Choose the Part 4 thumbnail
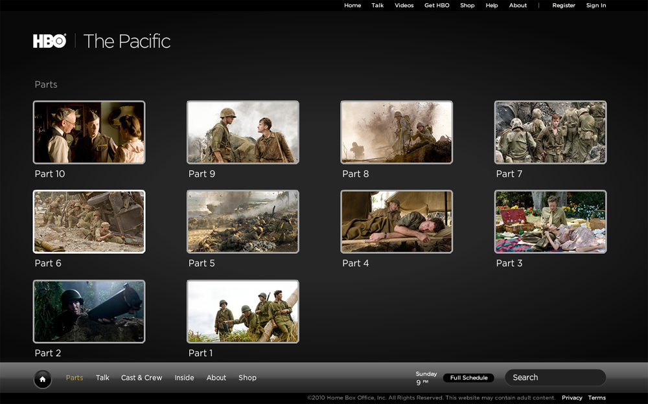 click(x=397, y=221)
